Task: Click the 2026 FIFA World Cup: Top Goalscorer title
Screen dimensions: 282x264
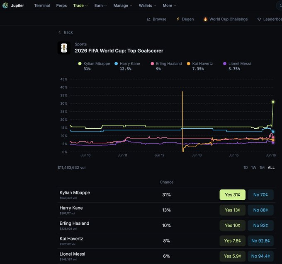Action: coord(119,51)
